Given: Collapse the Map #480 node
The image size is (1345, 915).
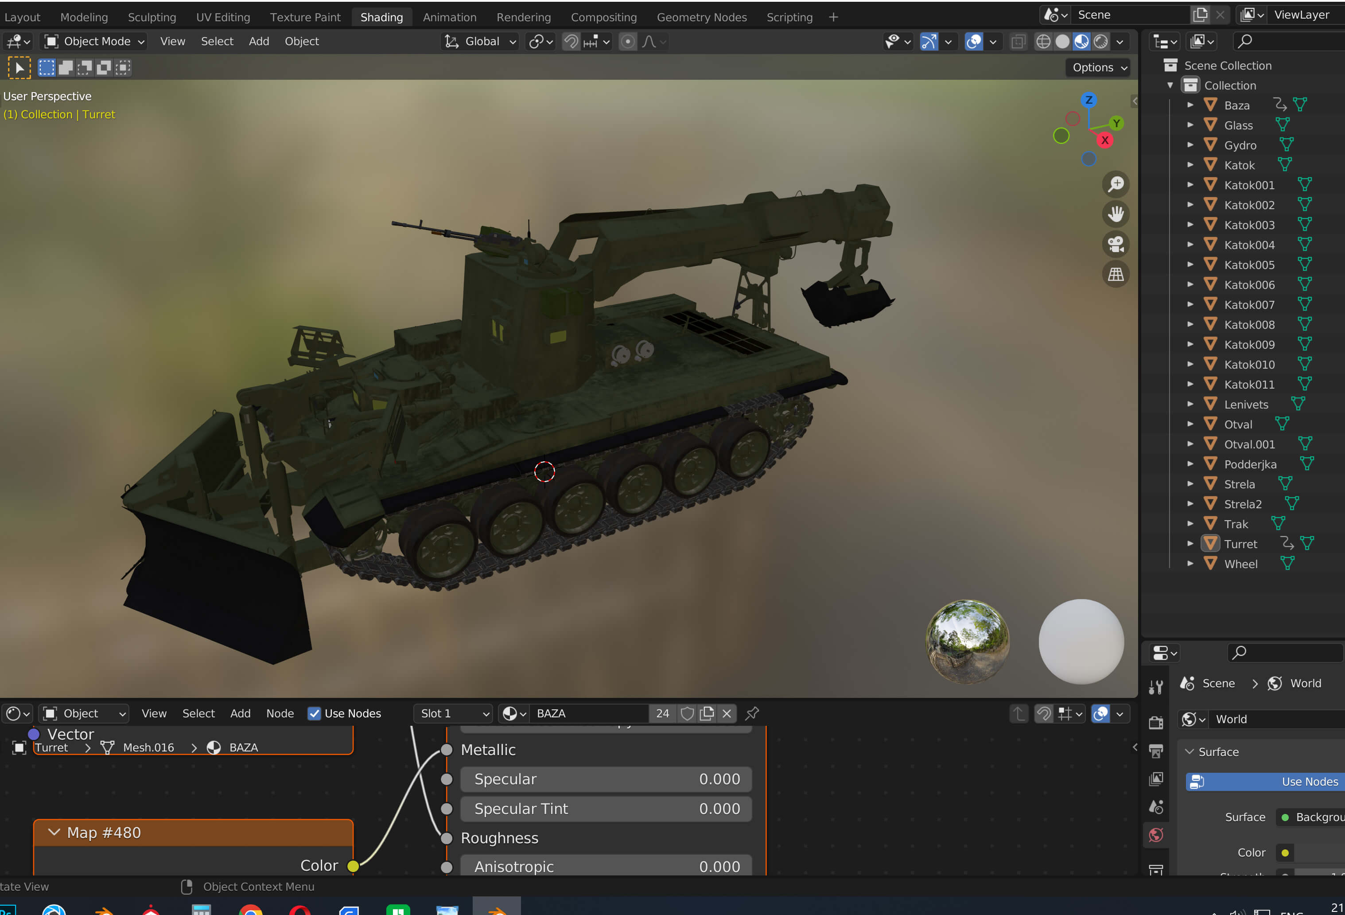Looking at the screenshot, I should 54,833.
